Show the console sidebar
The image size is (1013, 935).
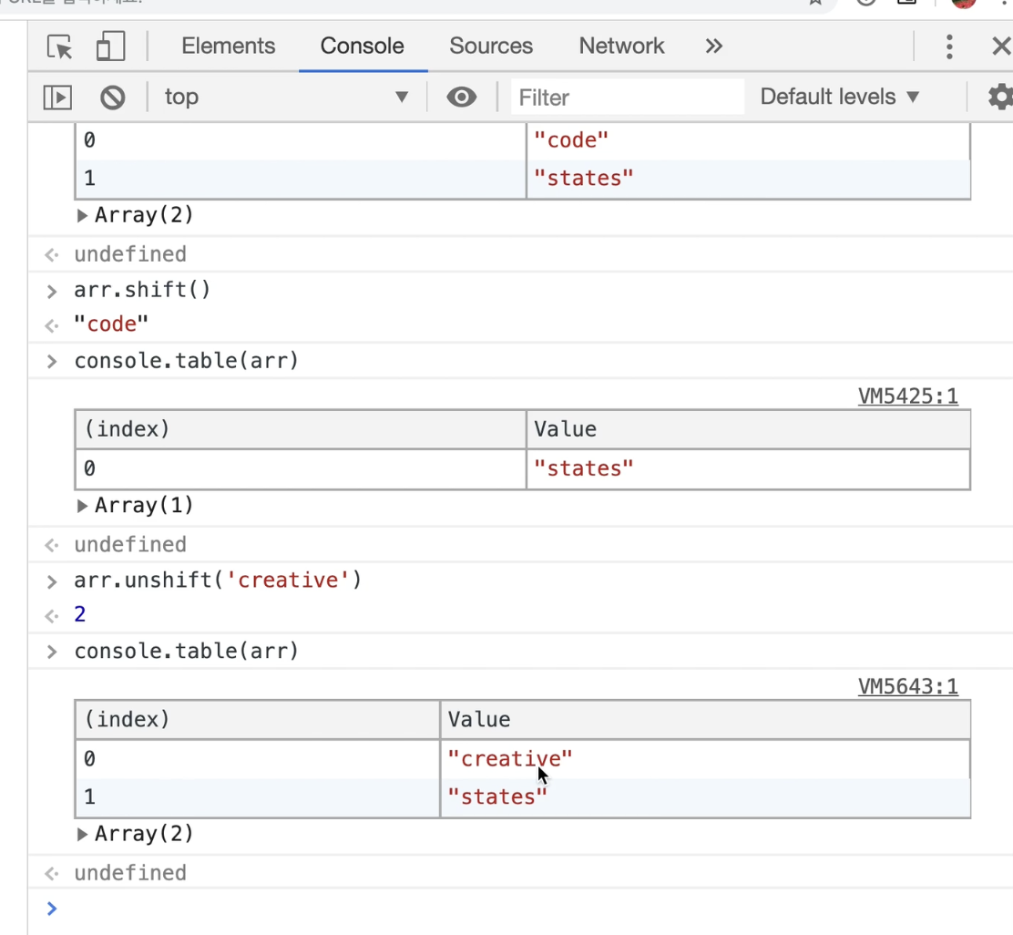tap(57, 98)
